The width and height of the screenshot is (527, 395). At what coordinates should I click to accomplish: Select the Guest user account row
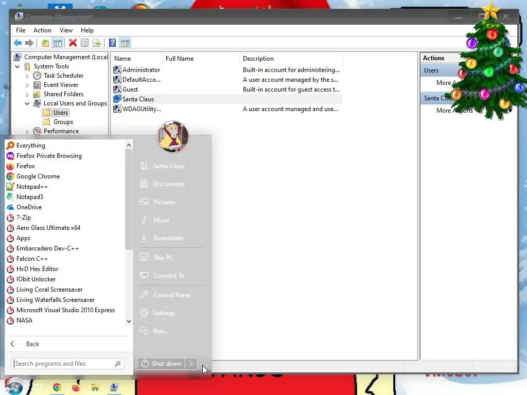(x=227, y=89)
